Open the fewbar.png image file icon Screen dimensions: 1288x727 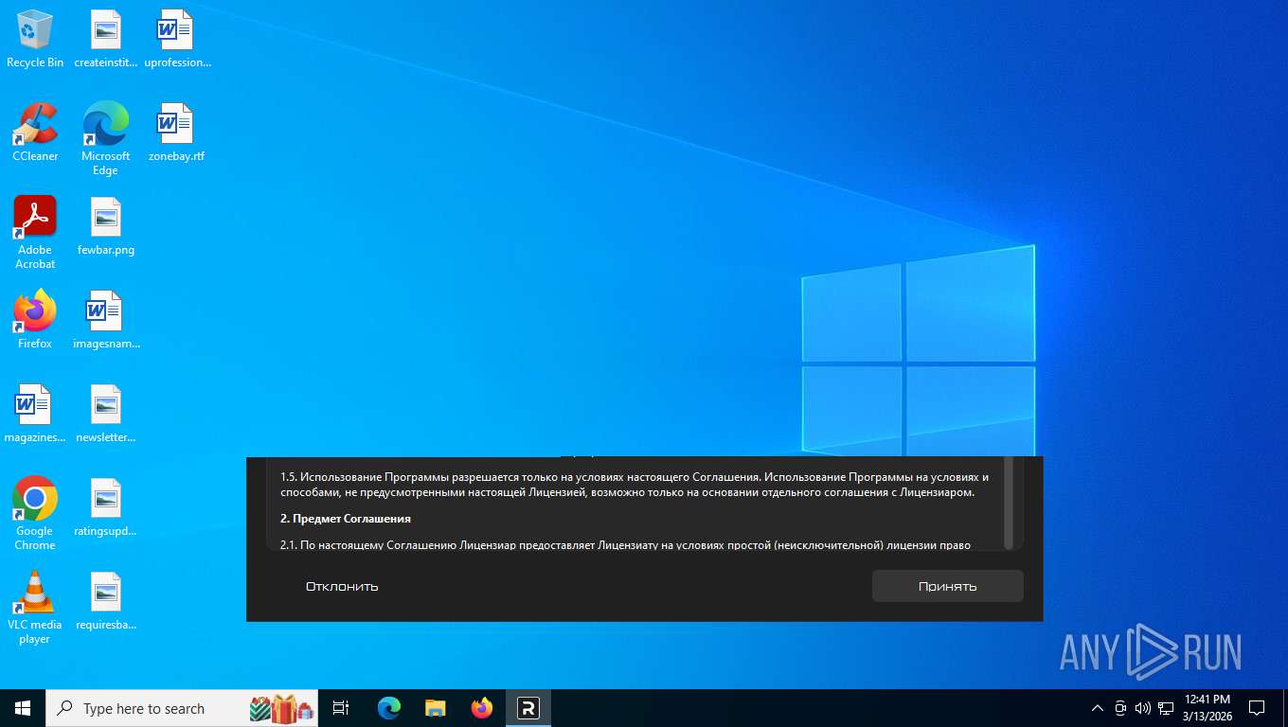pyautogui.click(x=106, y=226)
